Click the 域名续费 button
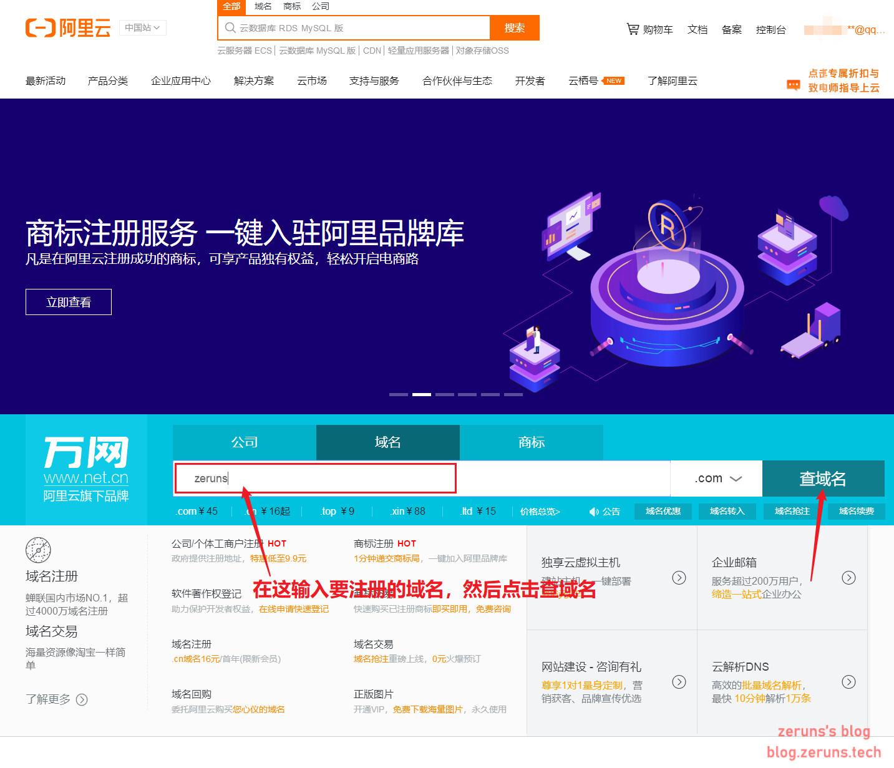The width and height of the screenshot is (894, 768). (857, 512)
